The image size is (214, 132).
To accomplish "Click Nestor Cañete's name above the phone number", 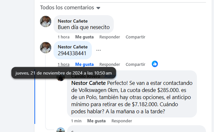I will pyautogui.click(x=73, y=47).
